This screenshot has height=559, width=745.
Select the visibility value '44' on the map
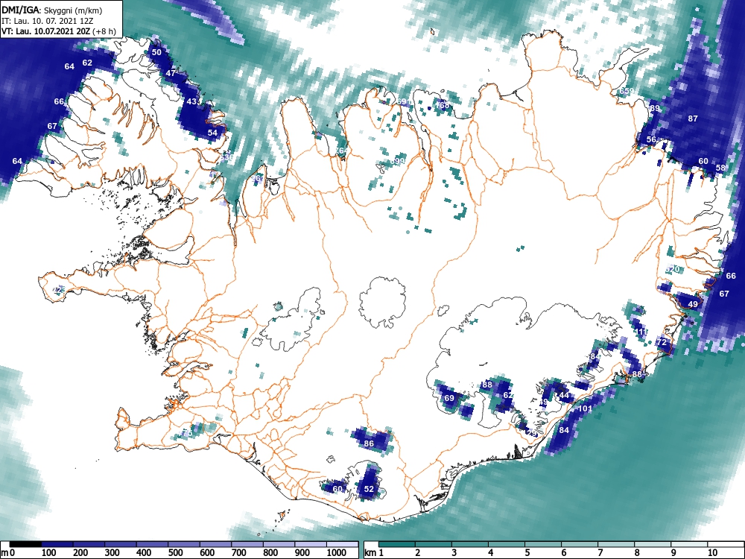coord(564,395)
